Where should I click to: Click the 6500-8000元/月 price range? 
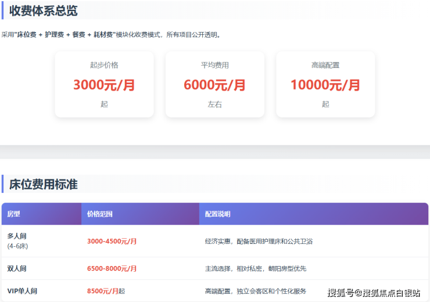pyautogui.click(x=112, y=268)
